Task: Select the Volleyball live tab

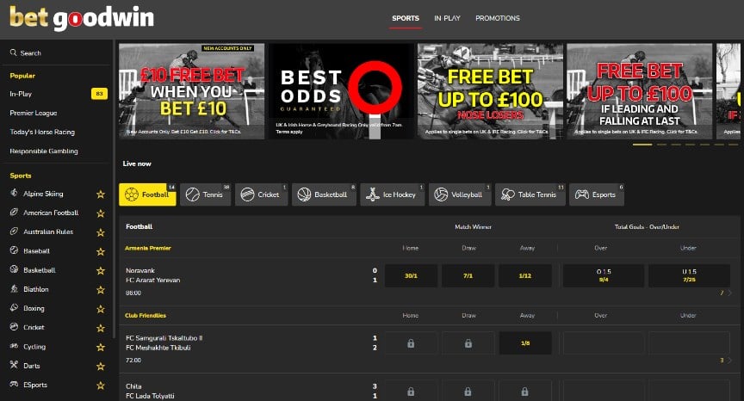Action: [460, 194]
